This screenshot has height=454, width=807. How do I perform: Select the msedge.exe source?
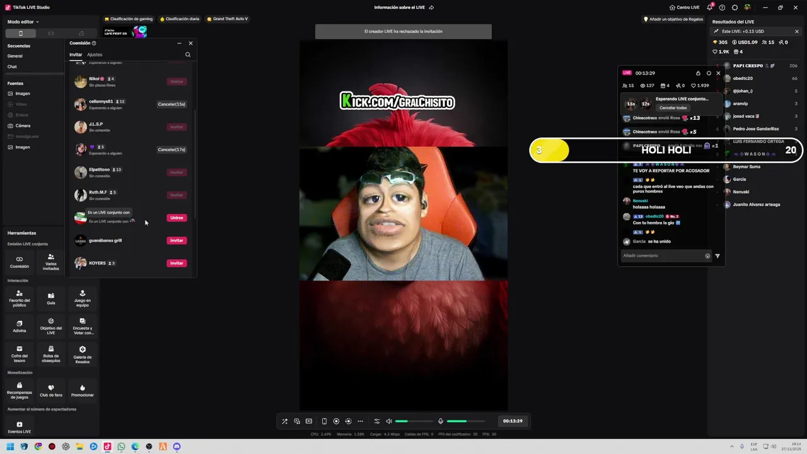coord(27,136)
